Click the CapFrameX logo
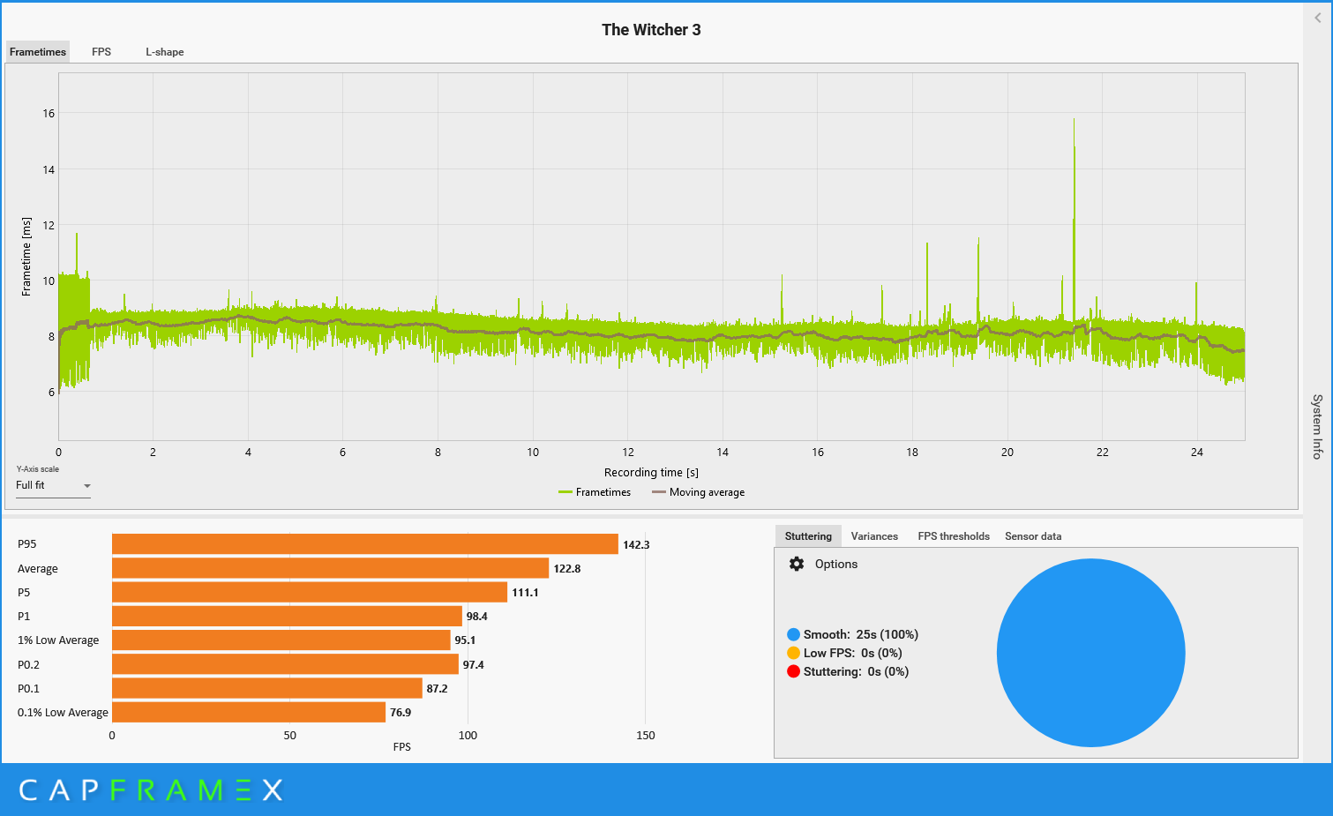 pos(151,790)
